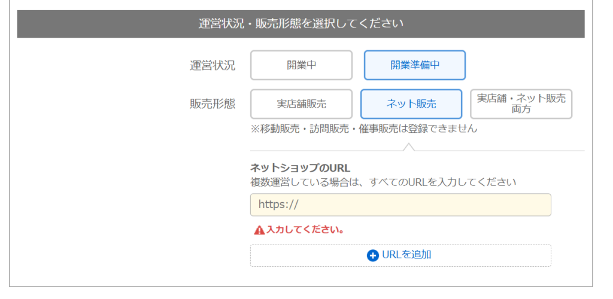The height and width of the screenshot is (299, 613).
Task: Click the ネットショップのURL heading
Action: pyautogui.click(x=300, y=167)
